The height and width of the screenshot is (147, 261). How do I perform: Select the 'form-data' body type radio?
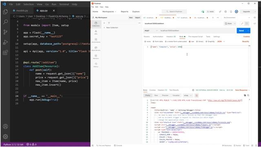click(153, 42)
